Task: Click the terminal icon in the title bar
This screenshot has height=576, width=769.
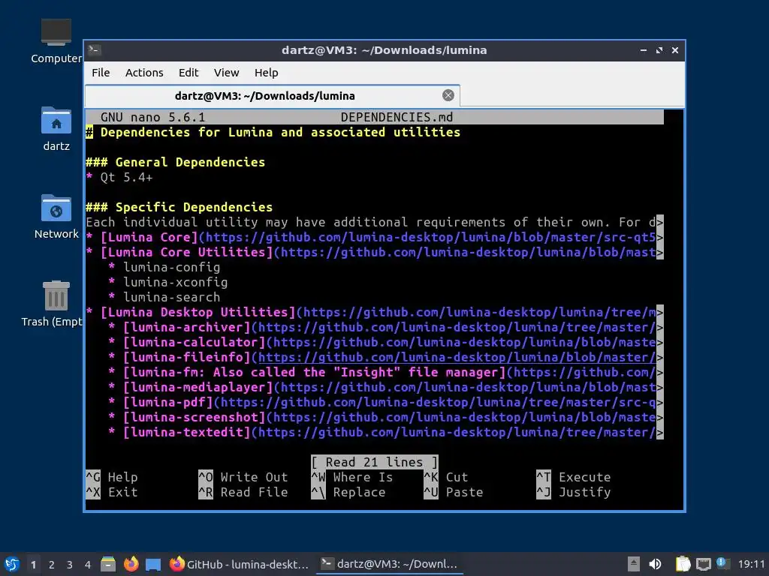Action: (x=94, y=50)
